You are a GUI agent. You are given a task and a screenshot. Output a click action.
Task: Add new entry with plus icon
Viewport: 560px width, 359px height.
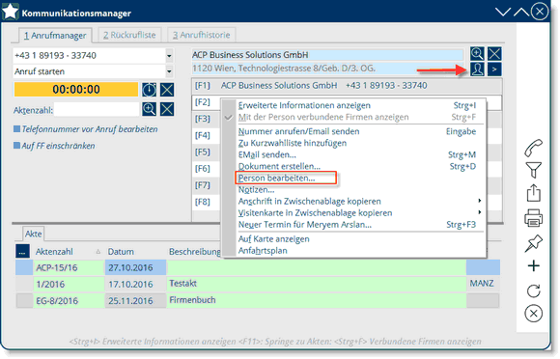(x=533, y=266)
